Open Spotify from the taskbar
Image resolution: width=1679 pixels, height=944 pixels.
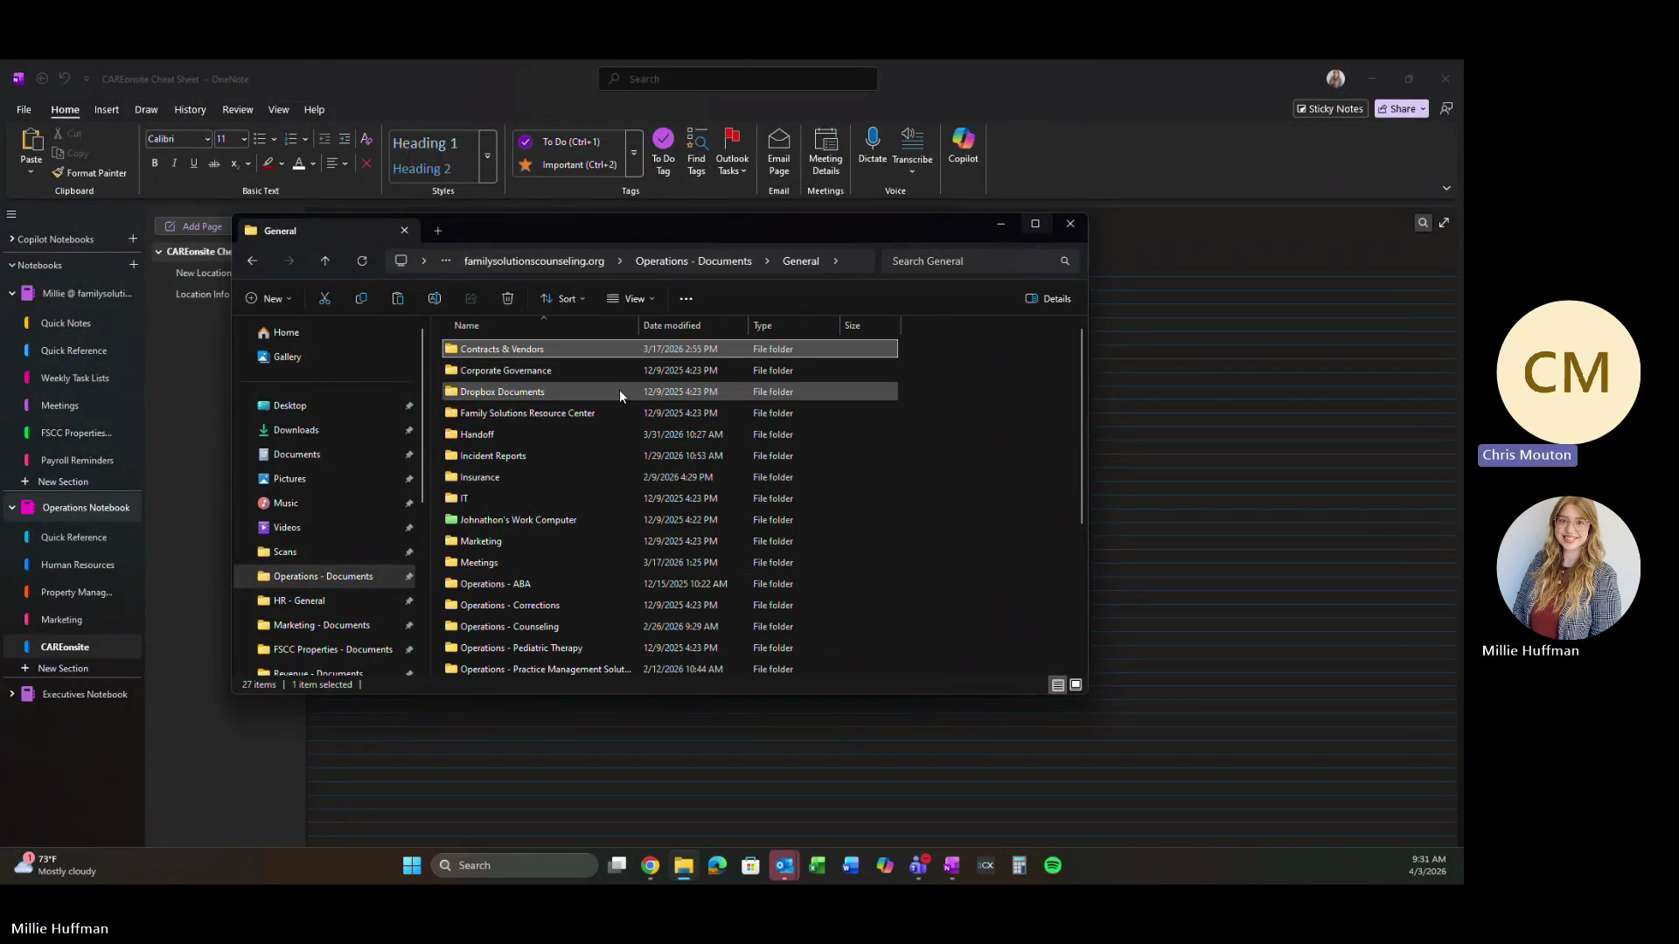1053,865
